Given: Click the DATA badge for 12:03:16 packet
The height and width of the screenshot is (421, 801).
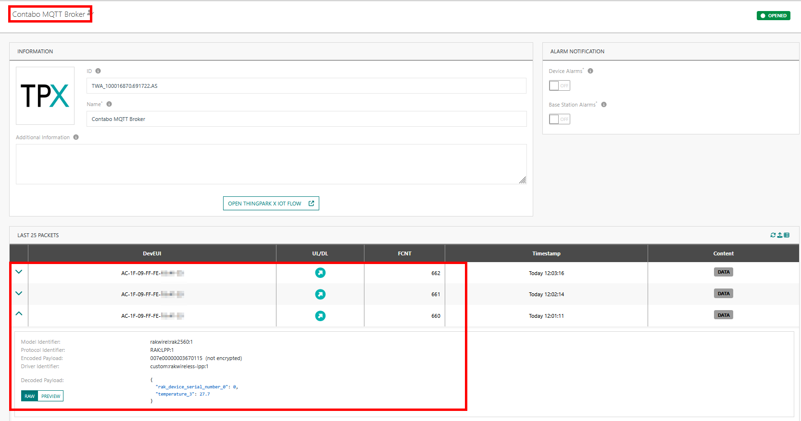Looking at the screenshot, I should click(x=724, y=272).
